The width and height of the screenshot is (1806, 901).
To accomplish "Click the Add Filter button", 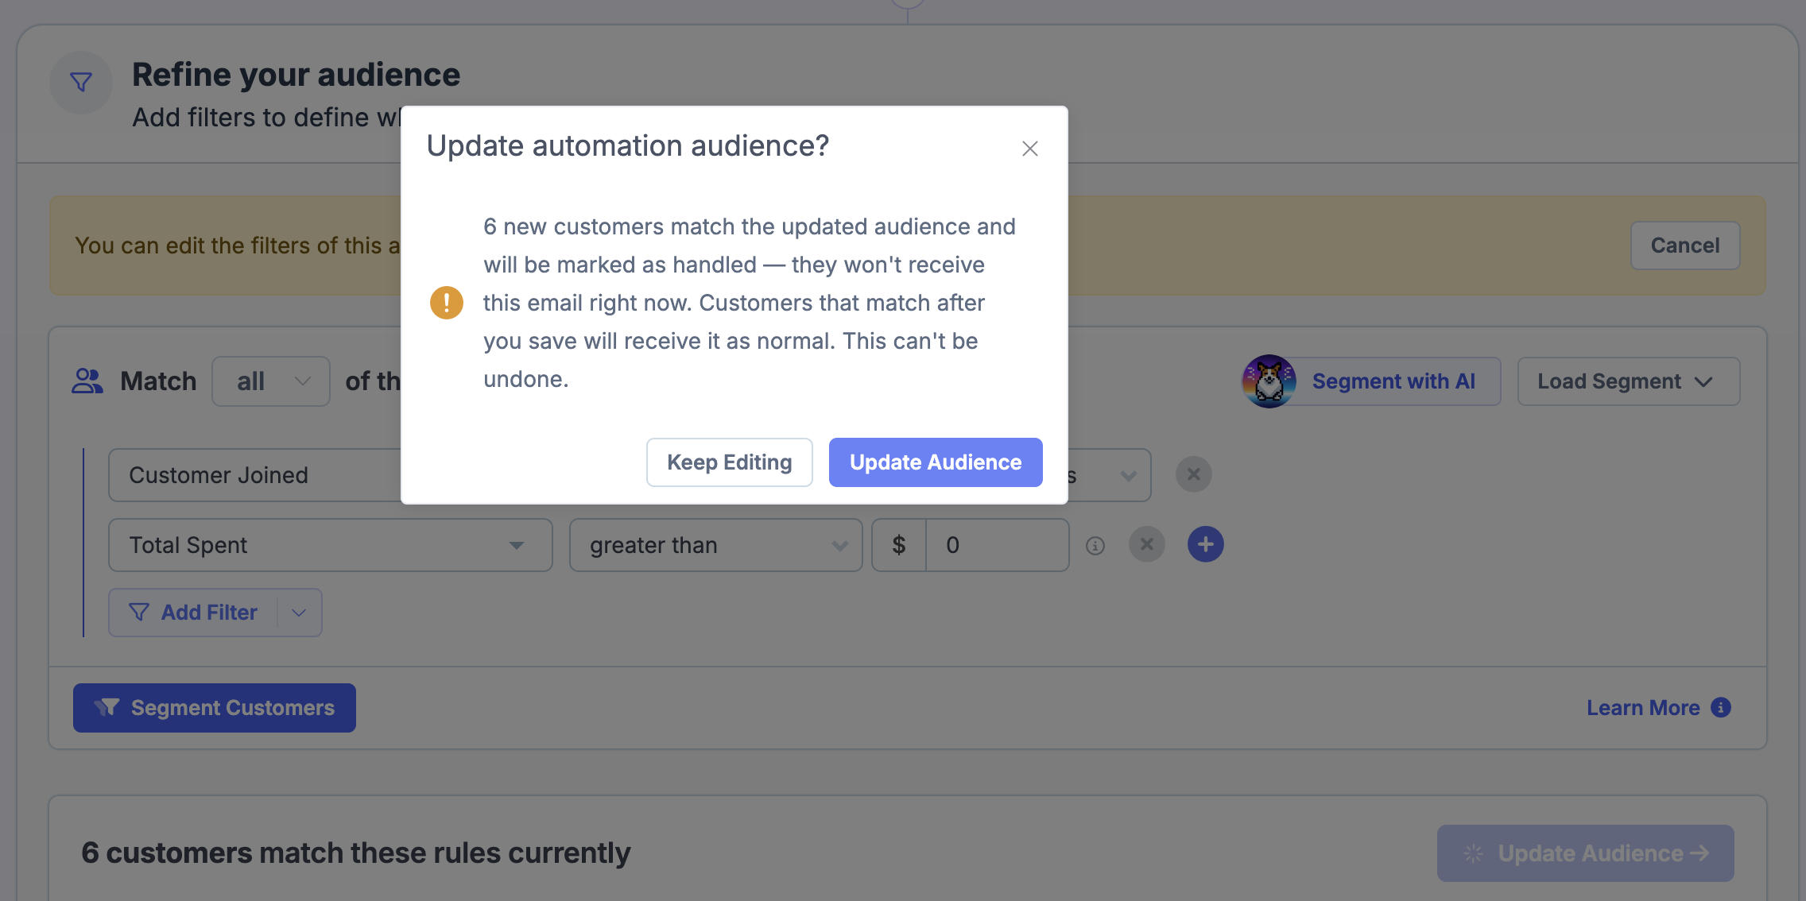I will click(x=193, y=613).
